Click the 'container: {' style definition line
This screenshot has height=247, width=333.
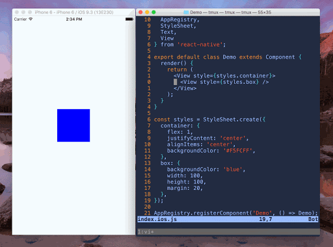tap(180, 125)
